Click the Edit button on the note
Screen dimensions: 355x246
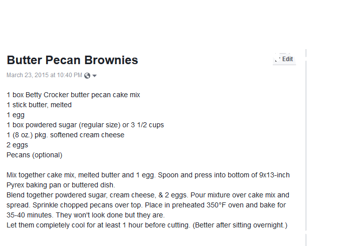[287, 59]
